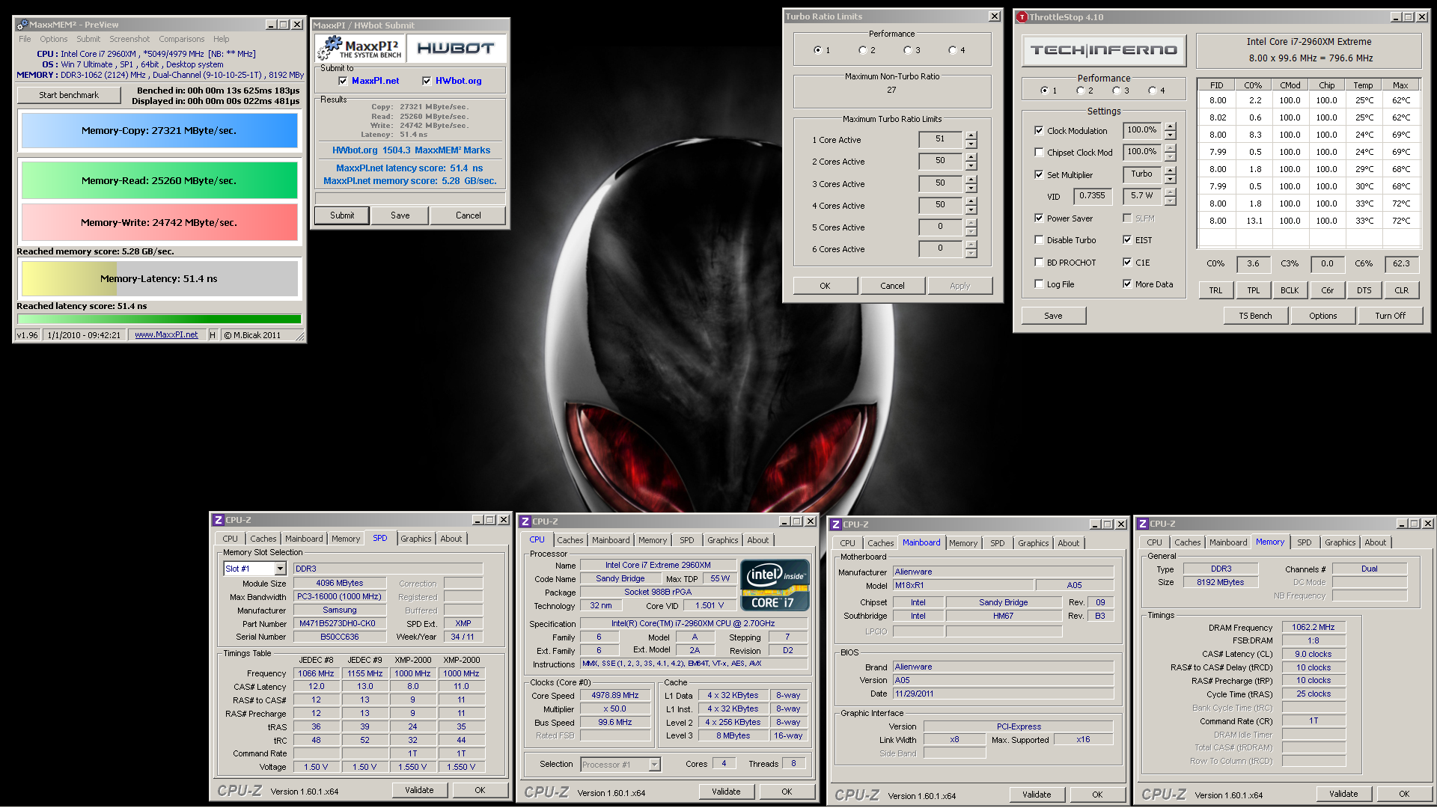1437x808 pixels.
Task: Open Comparisons menu in MaxxMEM²
Action: pyautogui.click(x=181, y=39)
